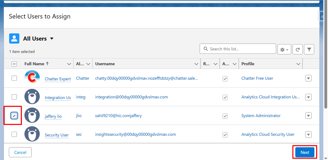Open row actions for Integration User
The width and height of the screenshot is (328, 160).
[x=308, y=97]
